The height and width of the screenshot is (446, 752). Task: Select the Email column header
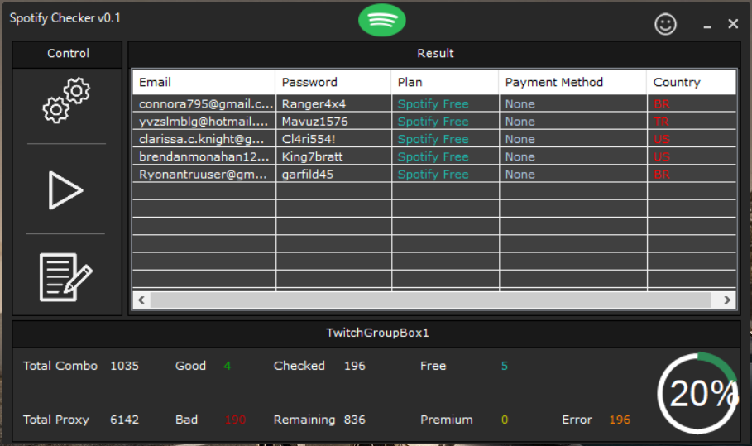coord(204,82)
